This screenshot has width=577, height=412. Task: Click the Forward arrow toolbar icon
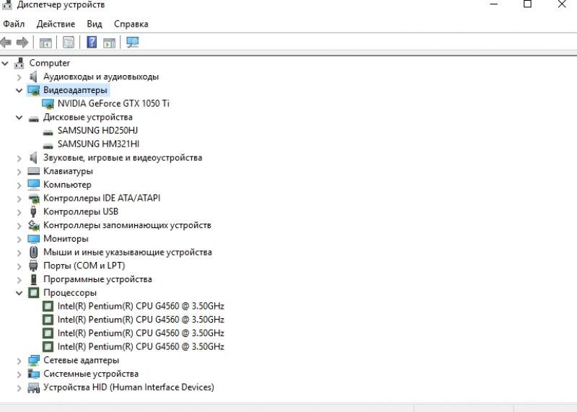(22, 43)
